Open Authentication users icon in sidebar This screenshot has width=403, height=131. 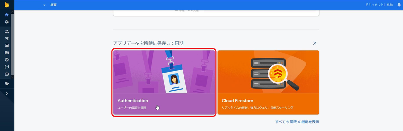pos(7,31)
